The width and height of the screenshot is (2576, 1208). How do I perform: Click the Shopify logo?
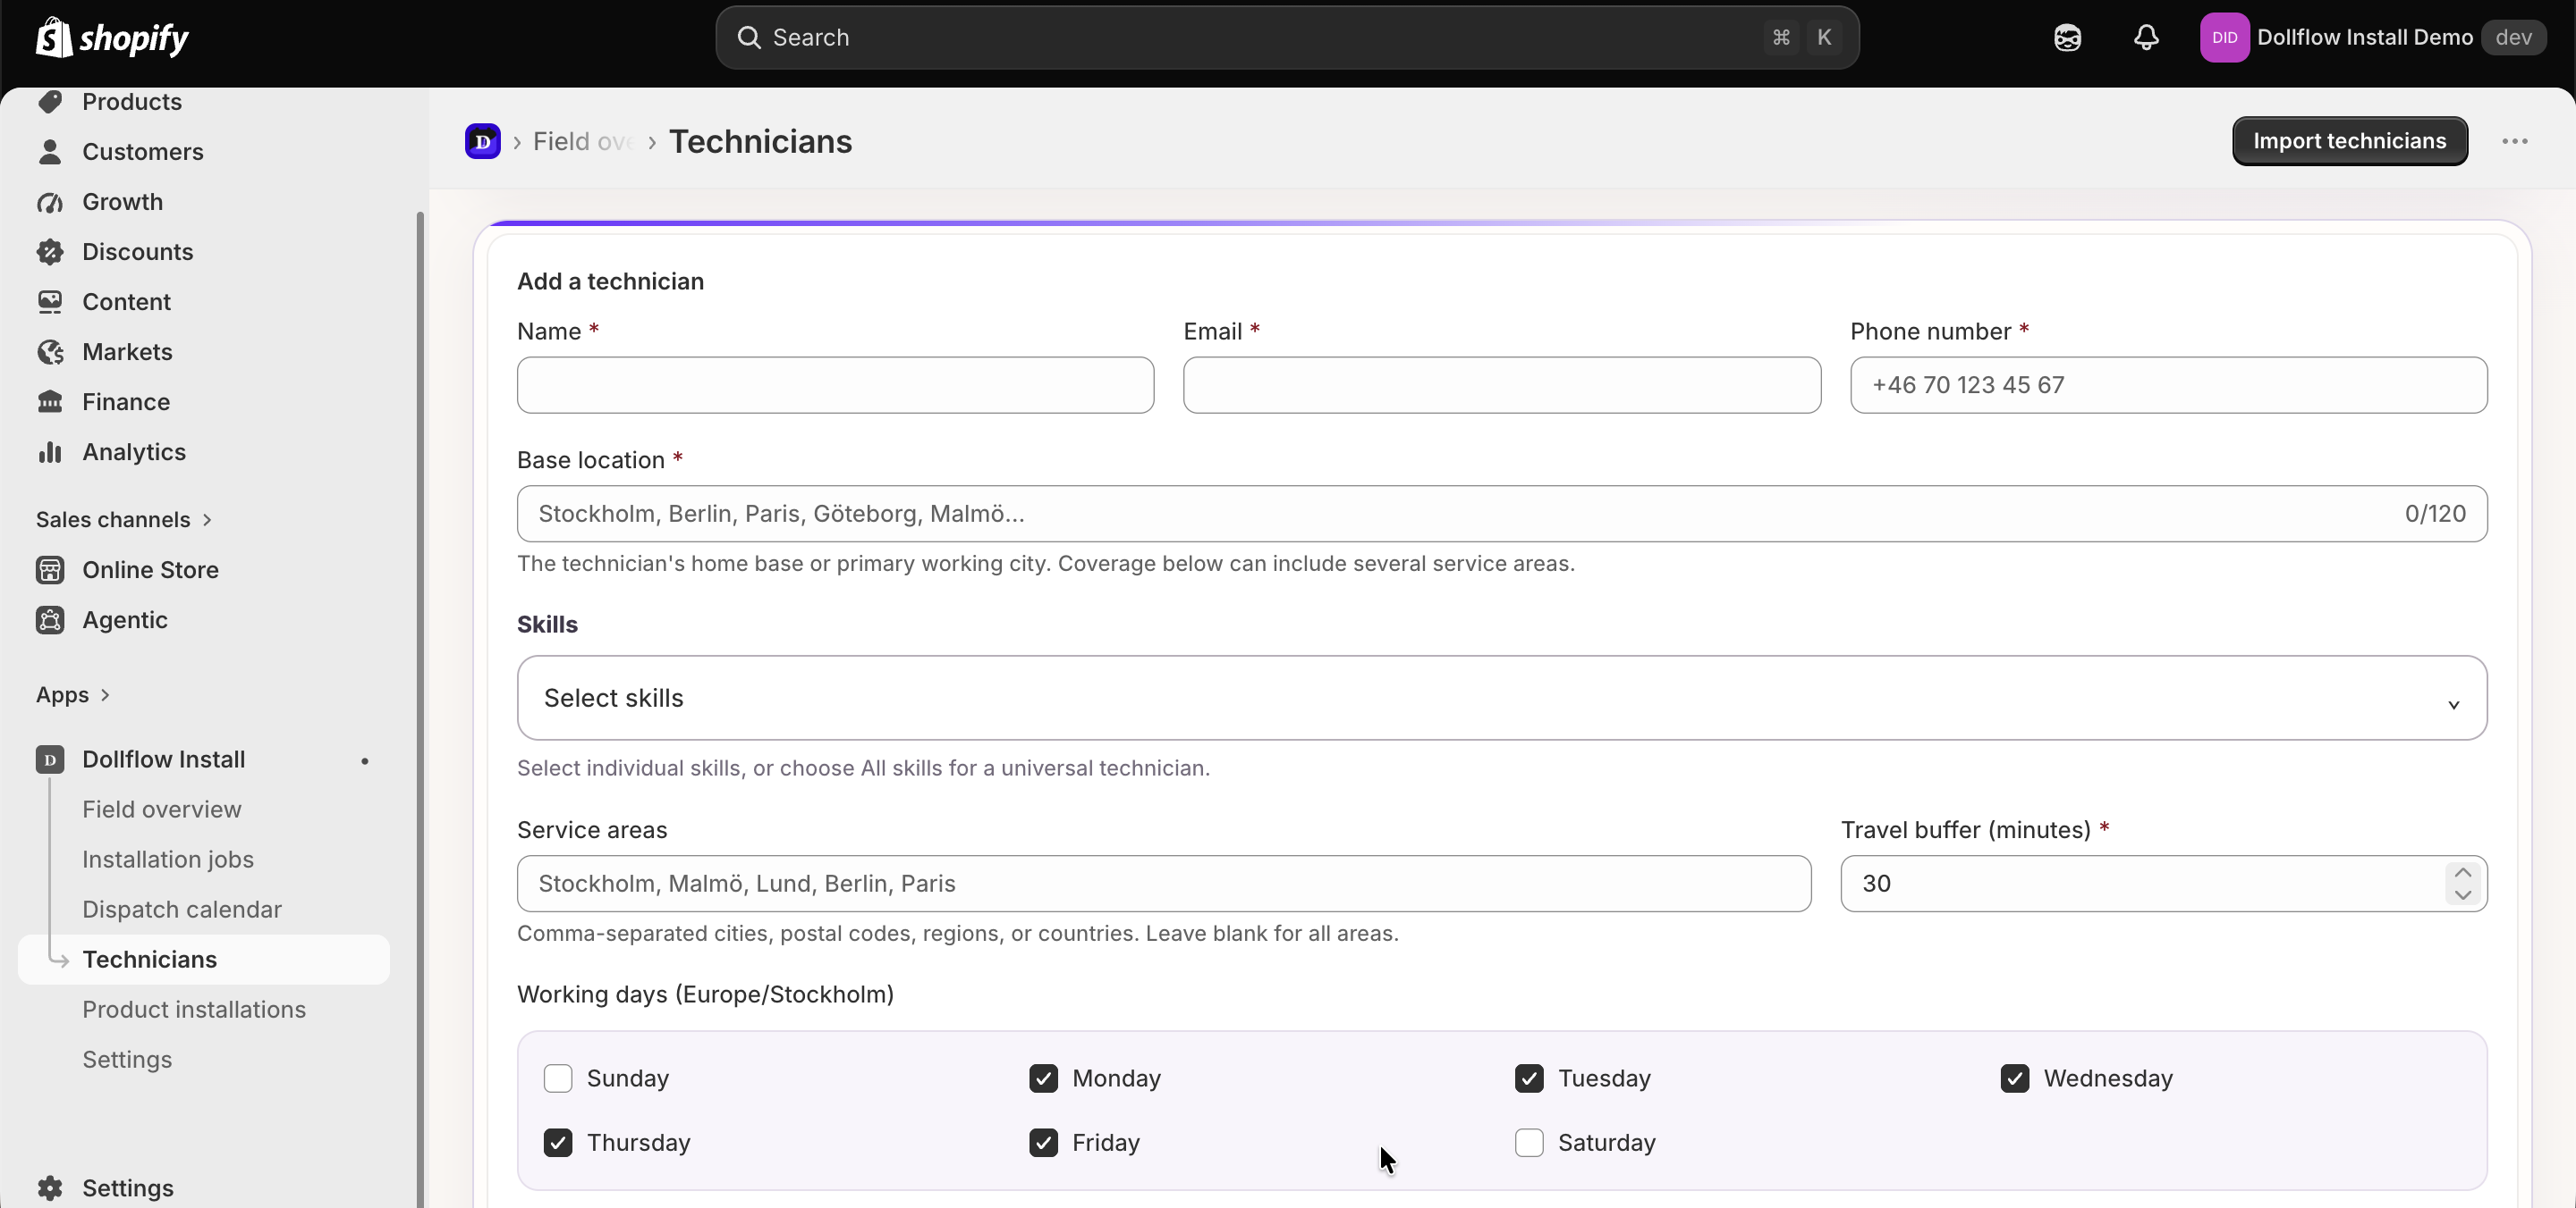(112, 38)
